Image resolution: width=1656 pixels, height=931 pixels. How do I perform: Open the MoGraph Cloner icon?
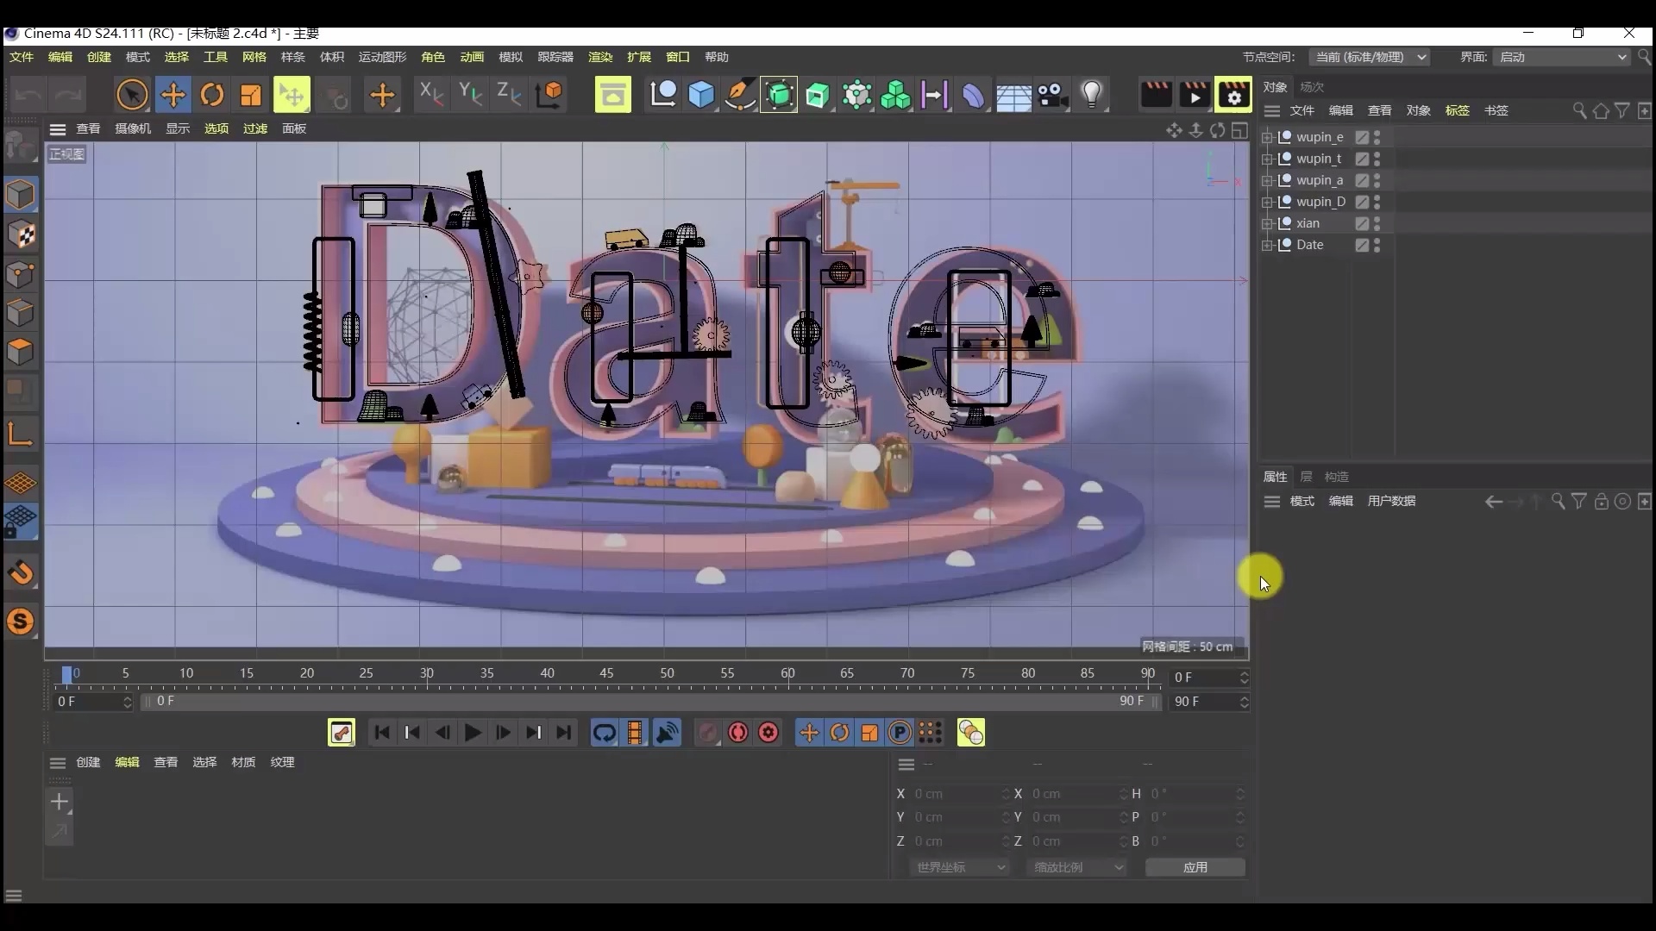click(x=896, y=95)
